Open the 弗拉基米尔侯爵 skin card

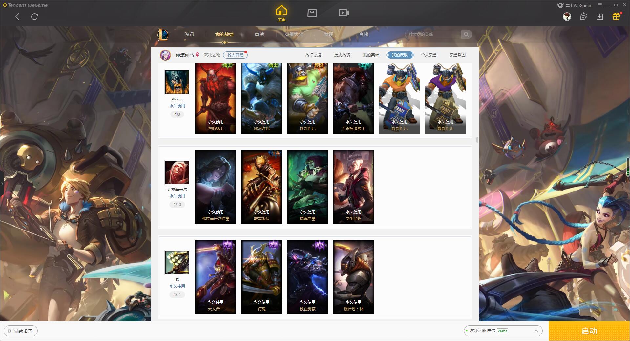tap(216, 187)
